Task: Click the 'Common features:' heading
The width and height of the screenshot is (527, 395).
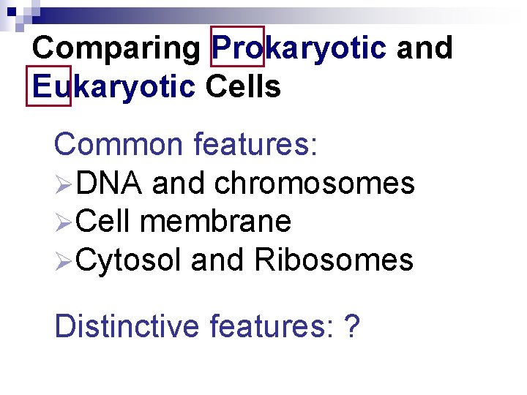Action: (186, 144)
